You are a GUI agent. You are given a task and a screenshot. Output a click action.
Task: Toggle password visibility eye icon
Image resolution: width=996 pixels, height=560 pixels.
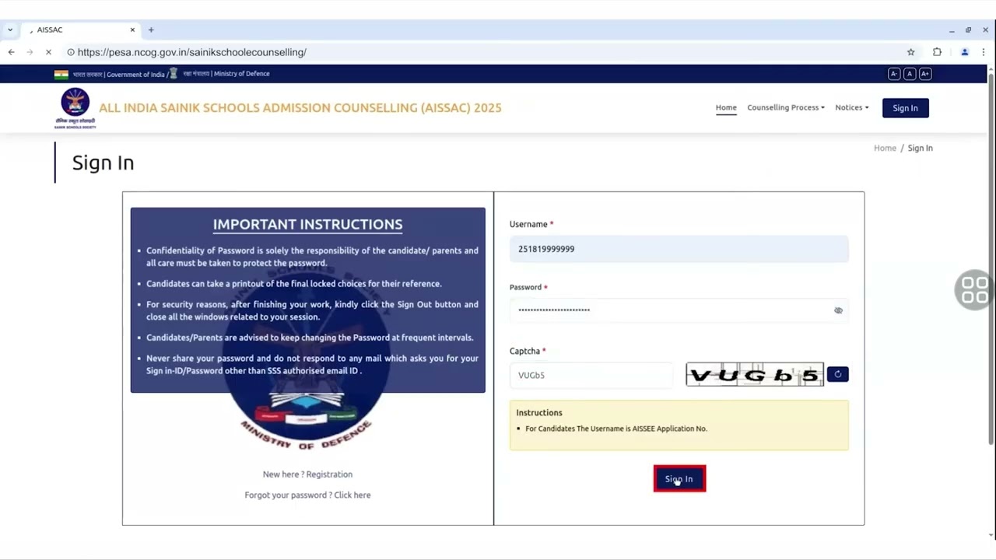838,310
